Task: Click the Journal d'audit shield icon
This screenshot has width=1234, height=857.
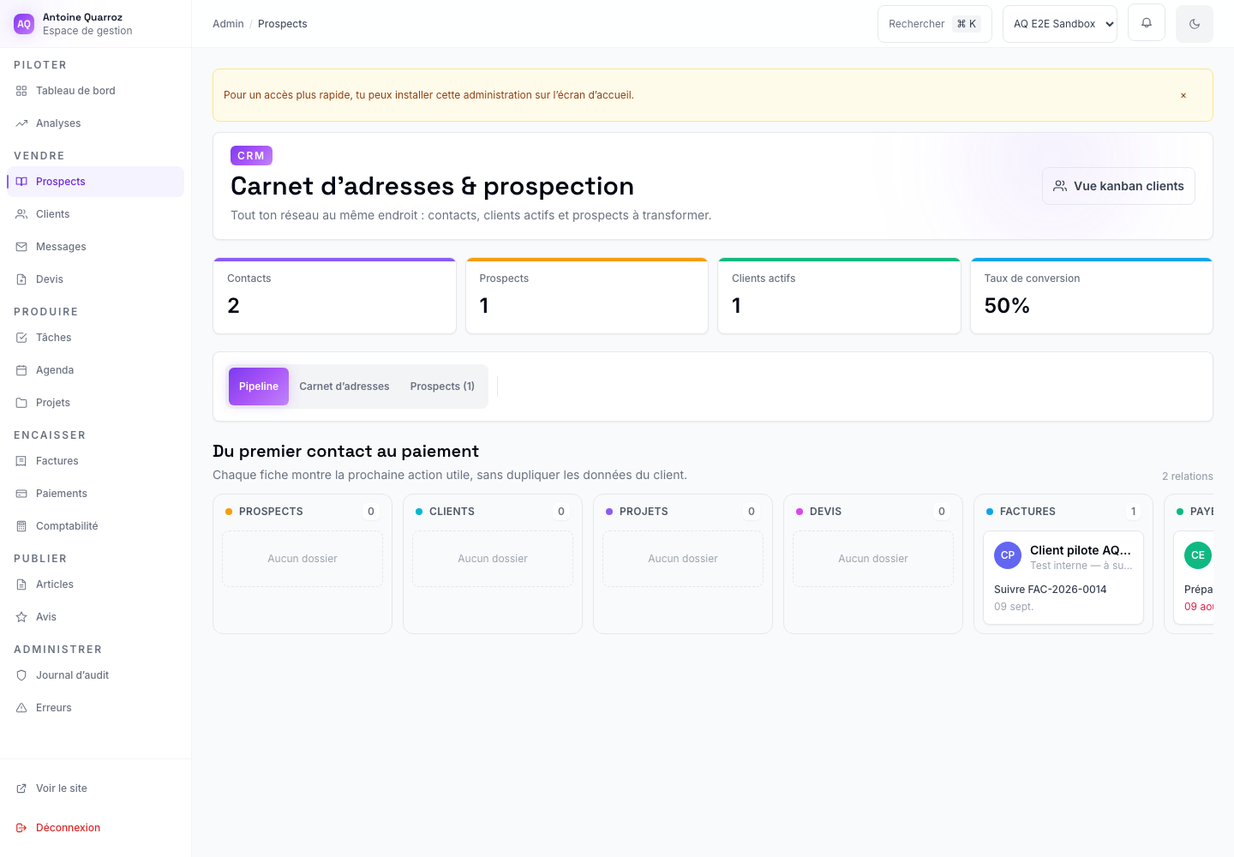Action: pyautogui.click(x=21, y=675)
